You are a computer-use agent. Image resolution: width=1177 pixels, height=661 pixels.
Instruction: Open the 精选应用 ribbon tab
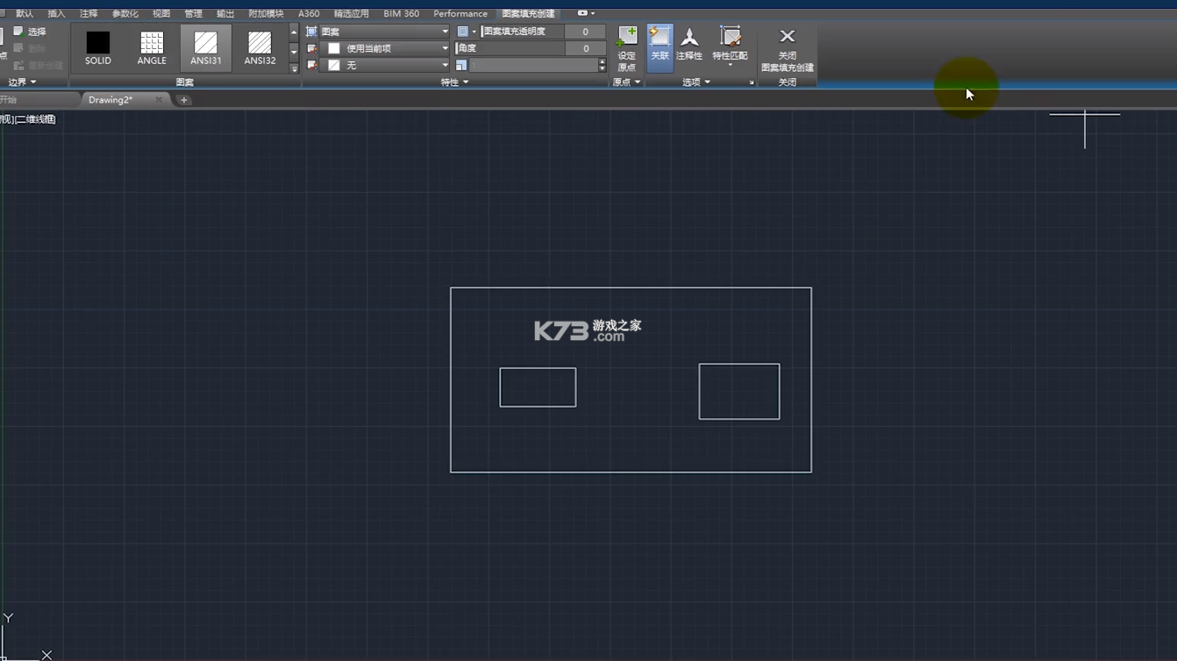click(x=351, y=13)
